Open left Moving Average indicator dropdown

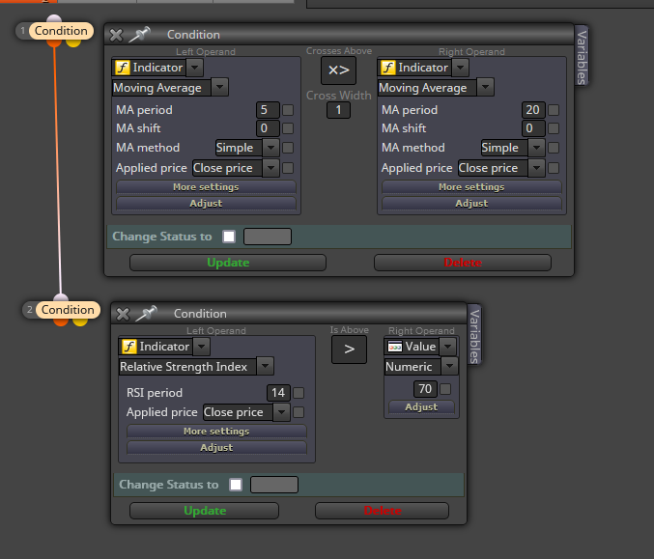click(220, 88)
